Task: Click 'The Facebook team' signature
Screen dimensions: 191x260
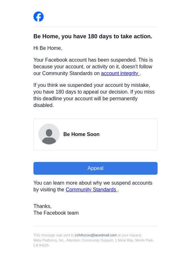Action: [56, 213]
